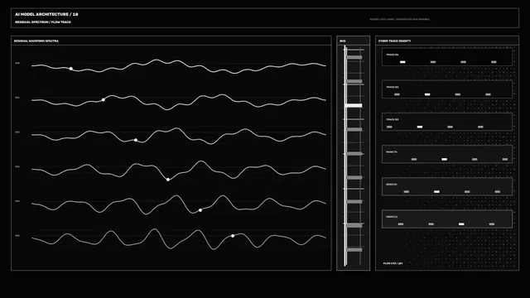Click last gray segment in third trace density row
The width and height of the screenshot is (530, 298).
(480, 127)
